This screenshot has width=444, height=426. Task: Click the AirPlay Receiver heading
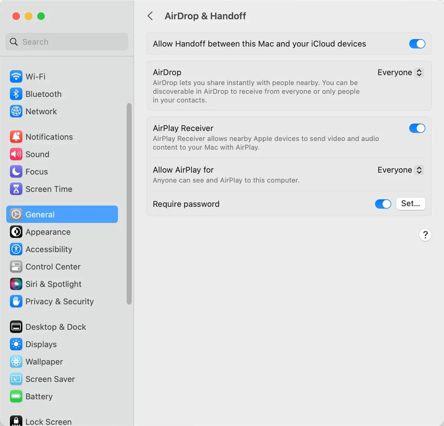pos(183,128)
